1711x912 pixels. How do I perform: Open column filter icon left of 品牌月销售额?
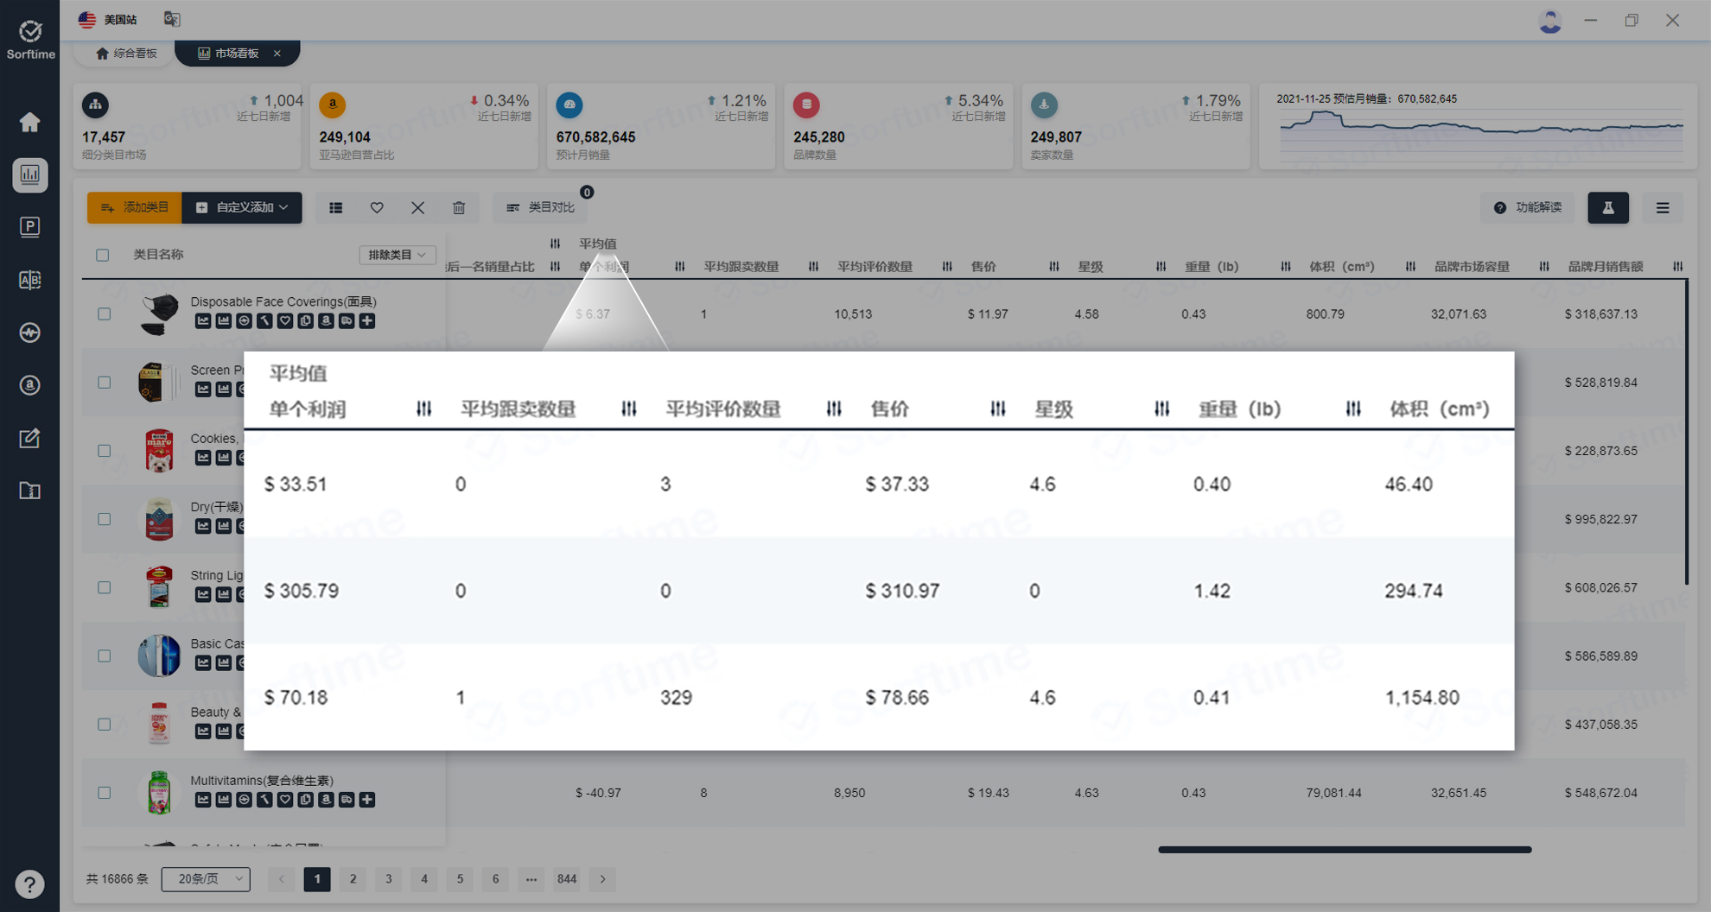point(1544,267)
